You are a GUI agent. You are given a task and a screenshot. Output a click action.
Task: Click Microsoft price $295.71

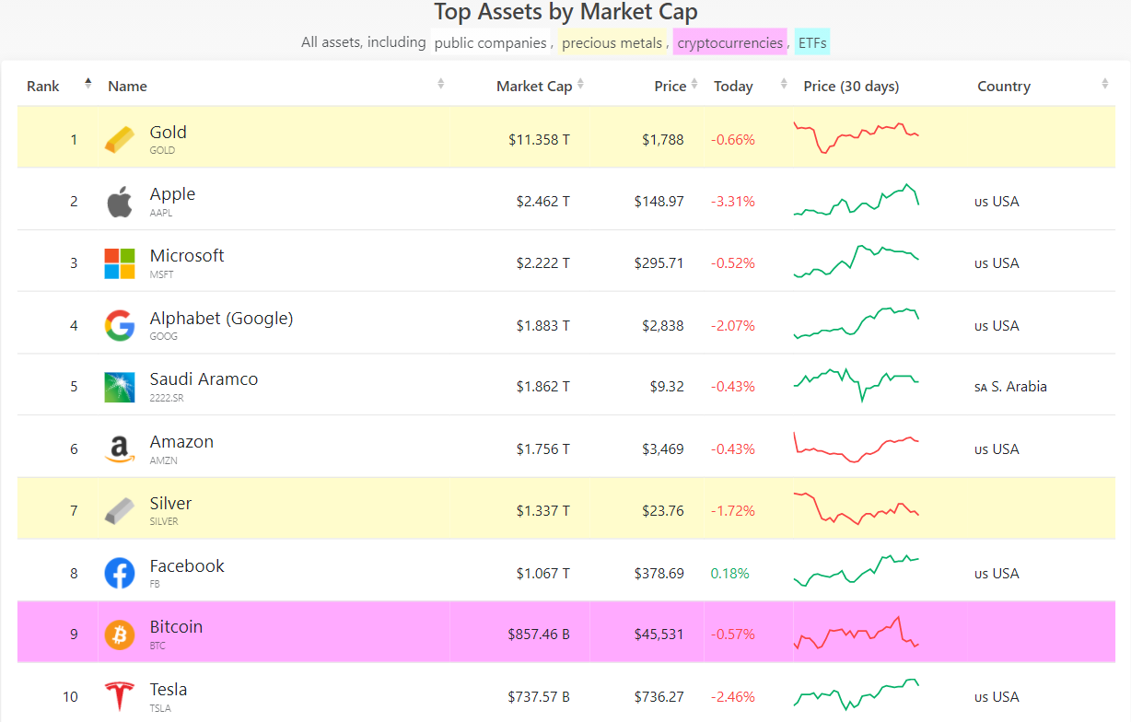click(x=659, y=263)
